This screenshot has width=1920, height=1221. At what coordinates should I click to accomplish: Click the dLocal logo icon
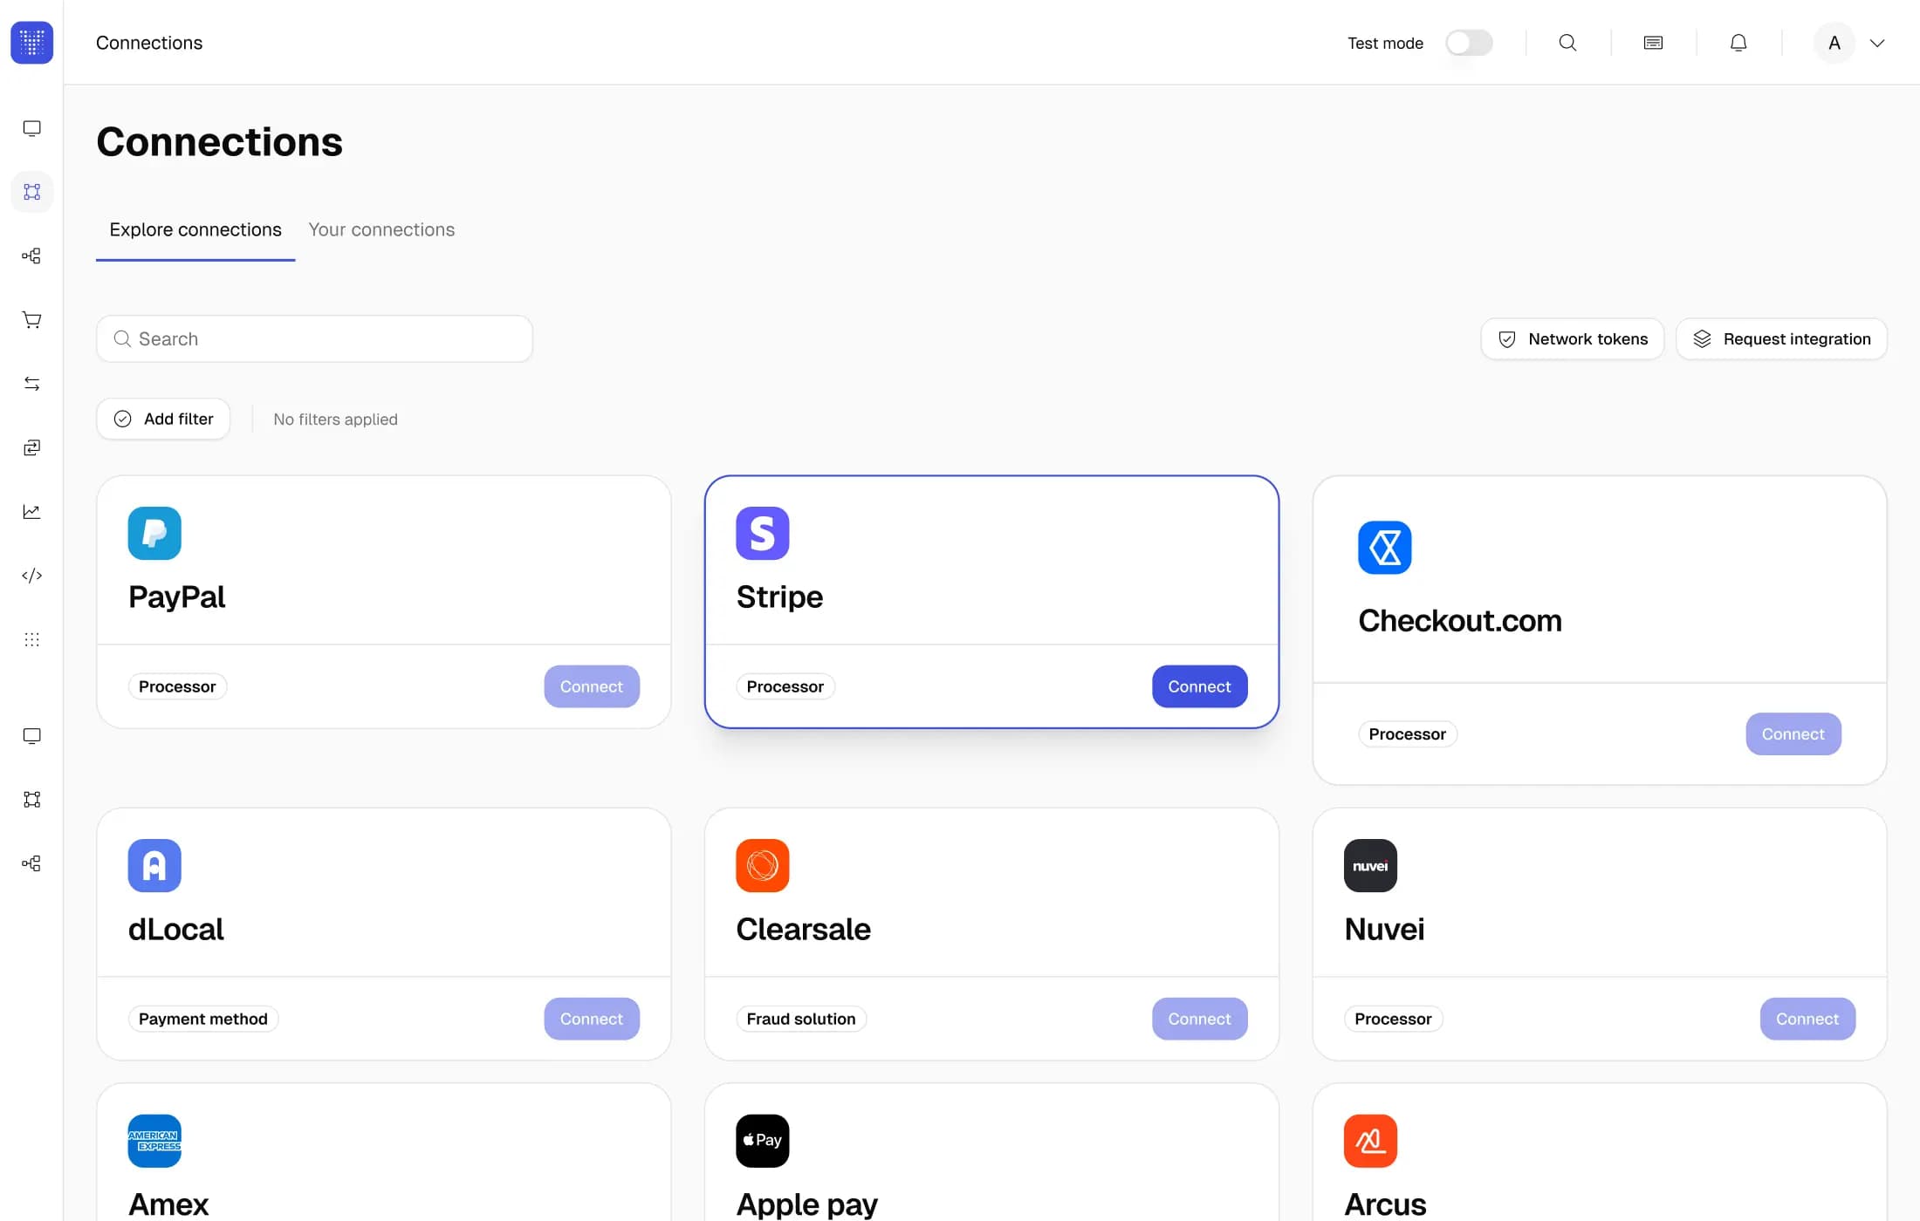(154, 865)
